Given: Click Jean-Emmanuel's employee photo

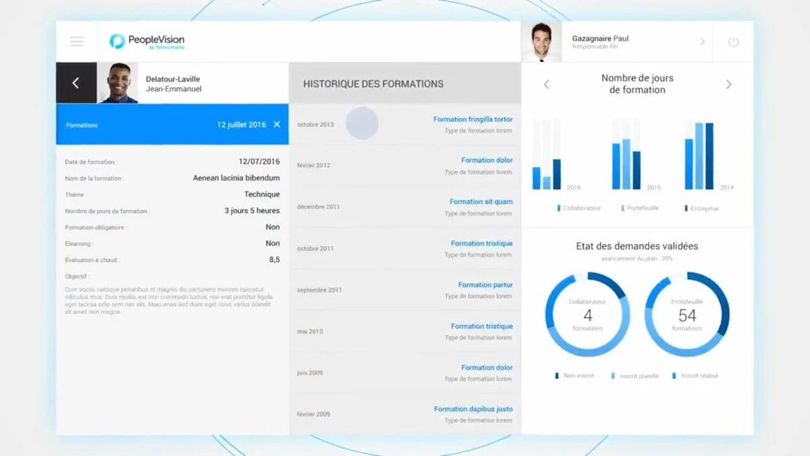Looking at the screenshot, I should click(118, 82).
